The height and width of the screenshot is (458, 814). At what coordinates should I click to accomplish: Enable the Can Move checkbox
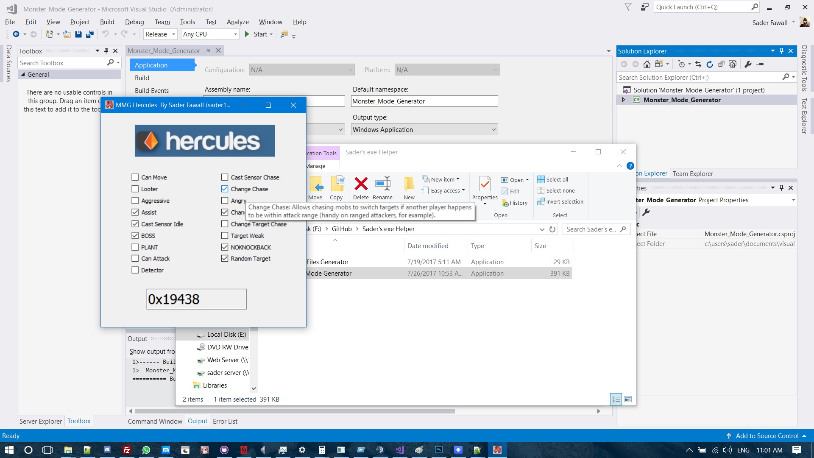click(x=135, y=177)
